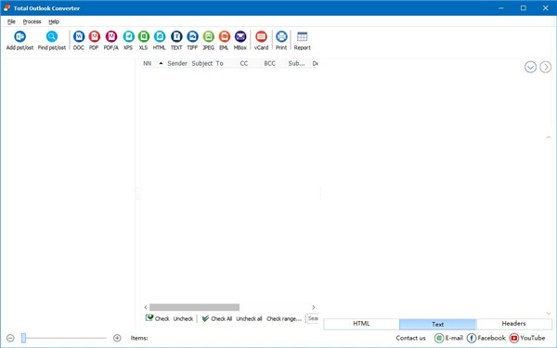The image size is (557, 348).
Task: Click the Add pst/ost toolbar icon
Action: point(19,41)
